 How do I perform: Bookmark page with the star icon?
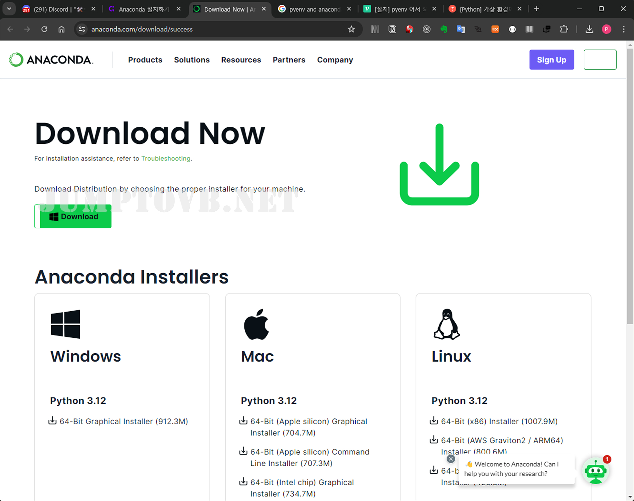[x=351, y=29]
